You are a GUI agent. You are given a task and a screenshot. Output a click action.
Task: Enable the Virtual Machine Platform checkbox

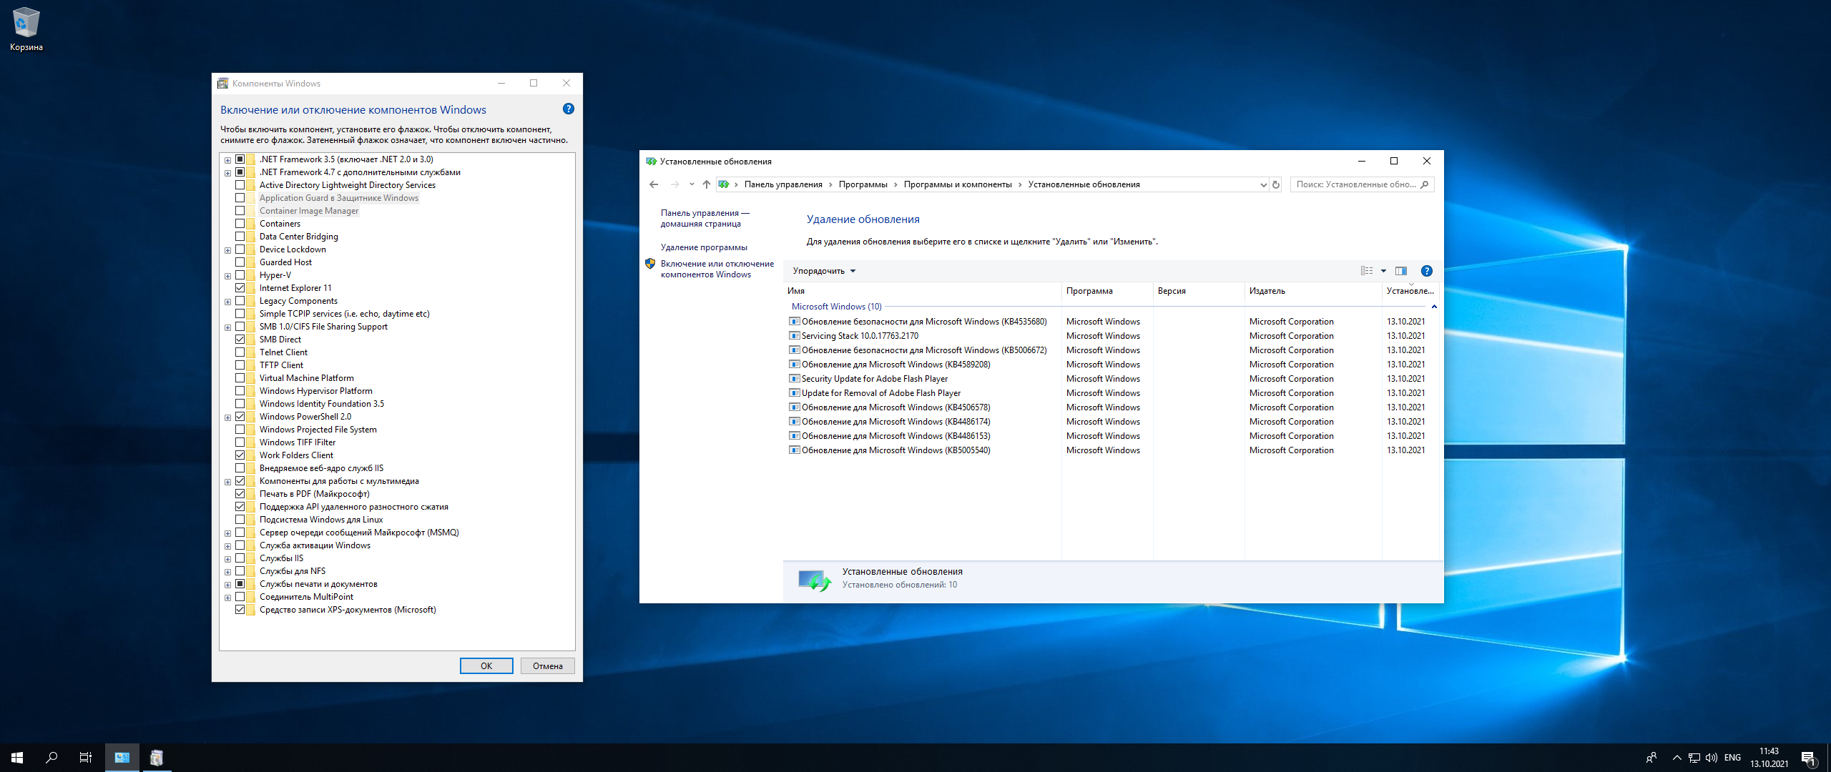(240, 378)
